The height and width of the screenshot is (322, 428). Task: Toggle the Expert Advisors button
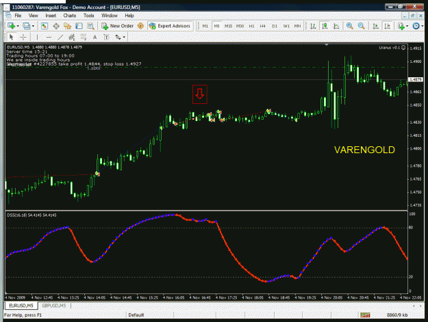[x=170, y=26]
